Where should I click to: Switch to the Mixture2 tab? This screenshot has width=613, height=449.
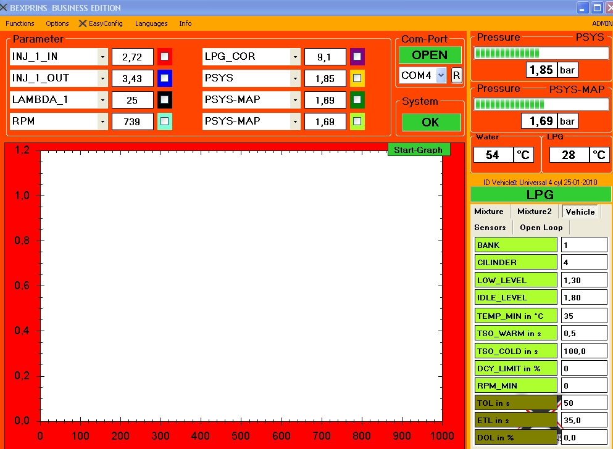(534, 212)
